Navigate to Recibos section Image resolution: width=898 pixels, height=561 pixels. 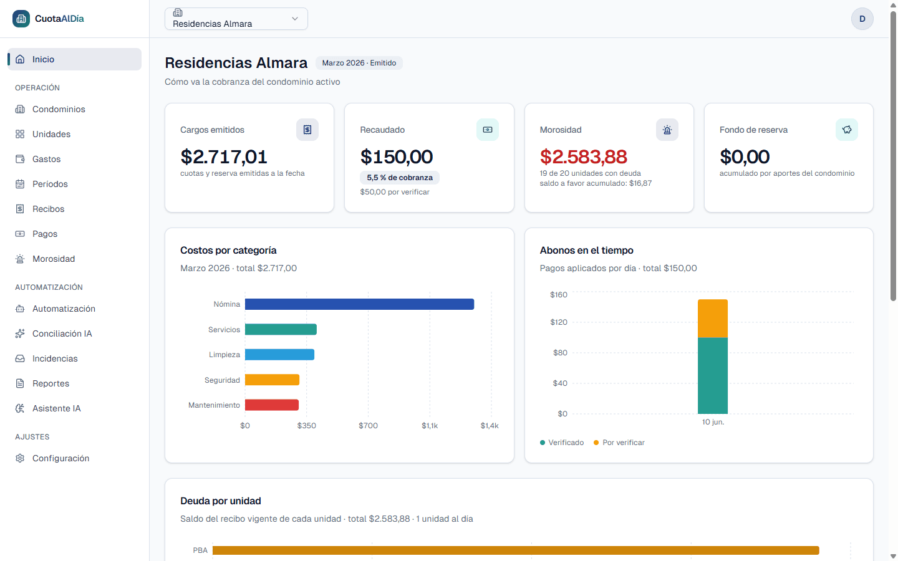pyautogui.click(x=74, y=209)
